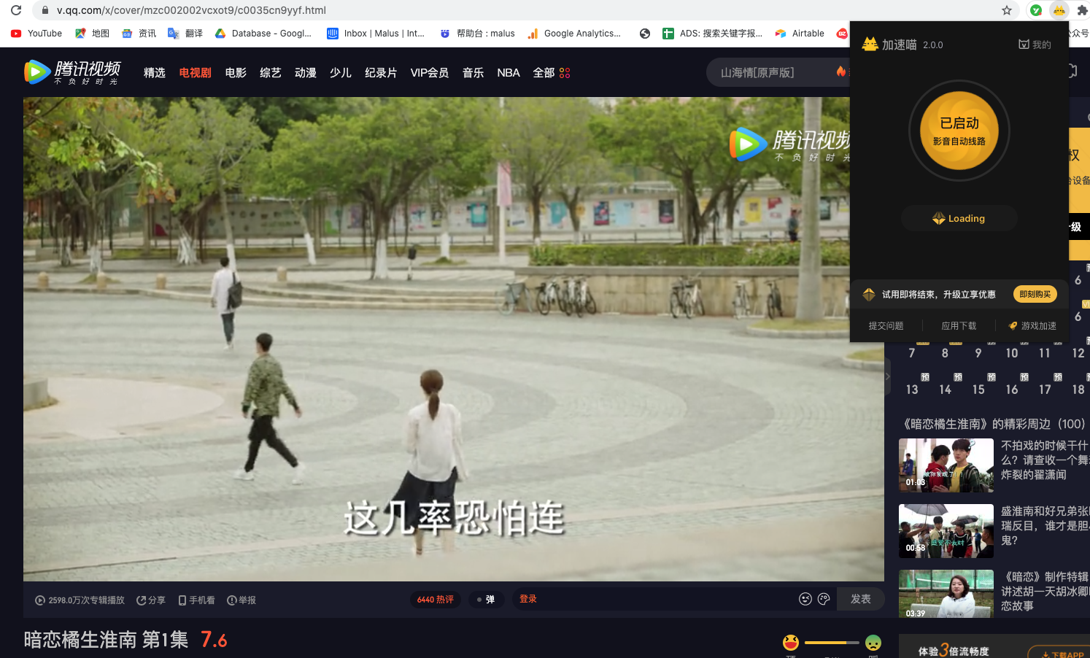Click the 举报 report icon
This screenshot has height=658, width=1090.
click(232, 600)
